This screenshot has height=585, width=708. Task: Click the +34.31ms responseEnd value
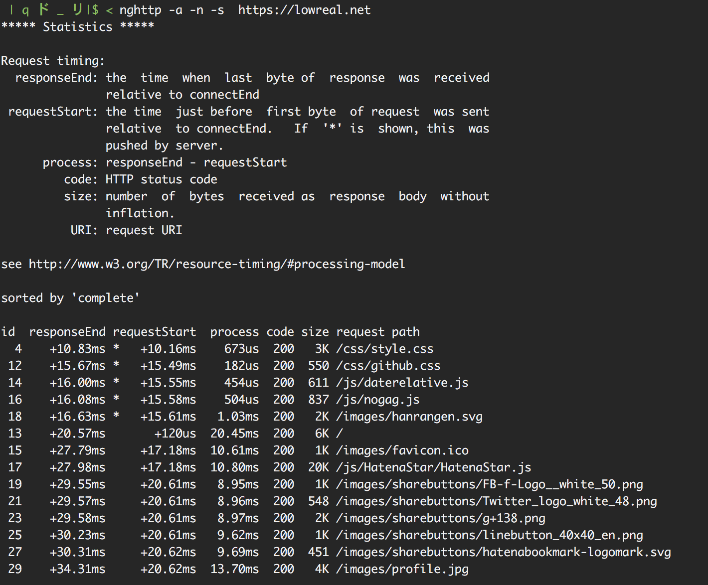coord(77,569)
